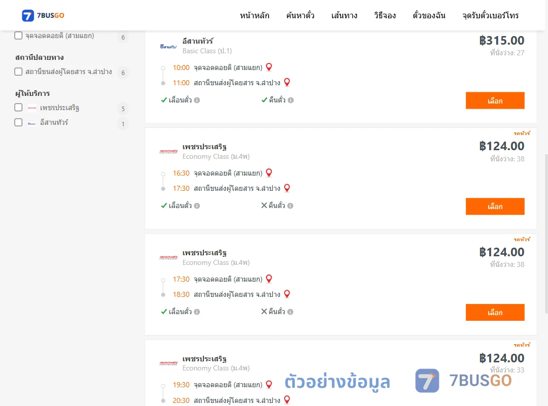Click the เพชรประเสริฐ logo in operator filter
The width and height of the screenshot is (548, 406).
click(x=32, y=108)
